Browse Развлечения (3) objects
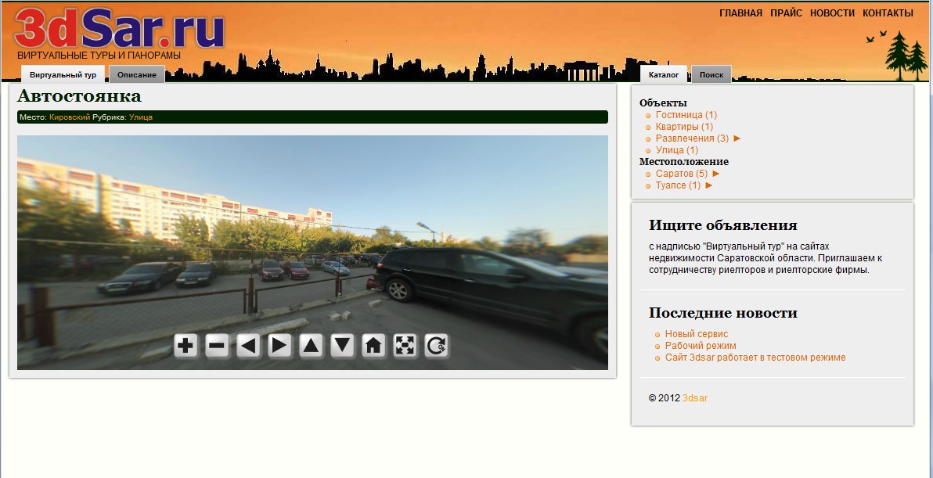Viewport: 933px width, 478px height. coord(692,138)
